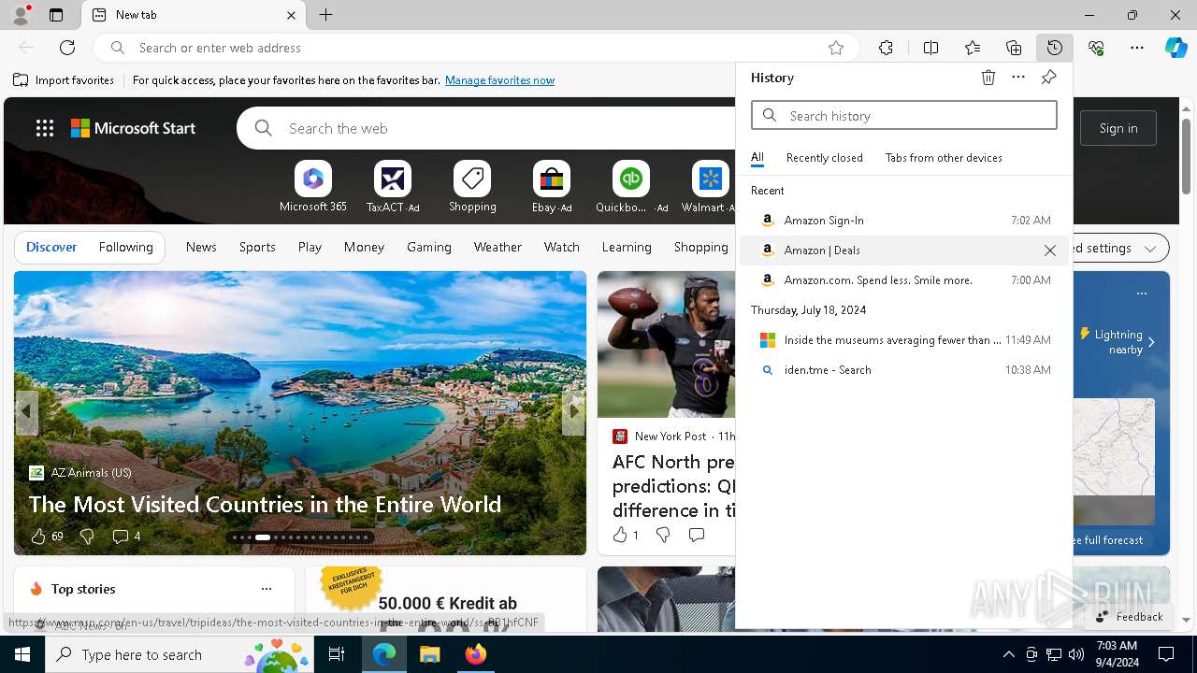This screenshot has width=1197, height=673.
Task: Open the News category
Action: click(x=201, y=248)
